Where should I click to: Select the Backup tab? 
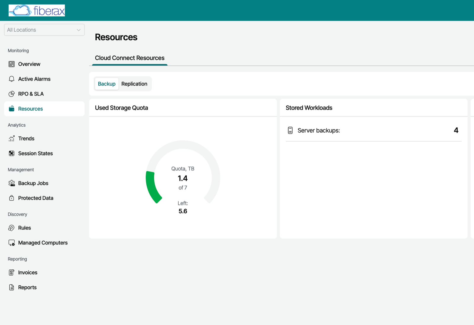[107, 84]
